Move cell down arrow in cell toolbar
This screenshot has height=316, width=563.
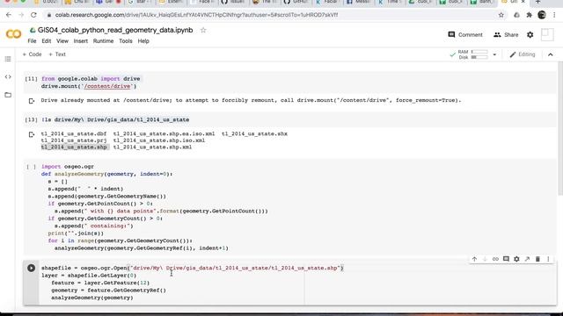coord(485,259)
